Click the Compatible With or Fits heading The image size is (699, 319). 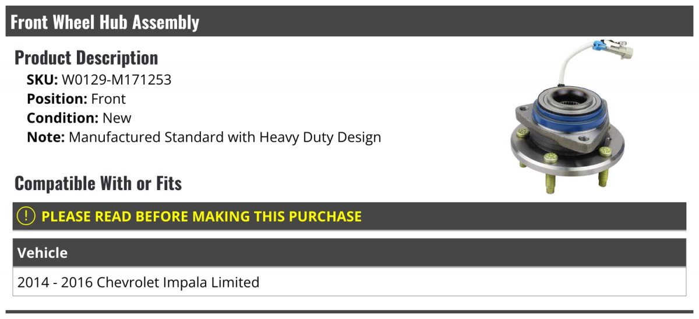(98, 184)
